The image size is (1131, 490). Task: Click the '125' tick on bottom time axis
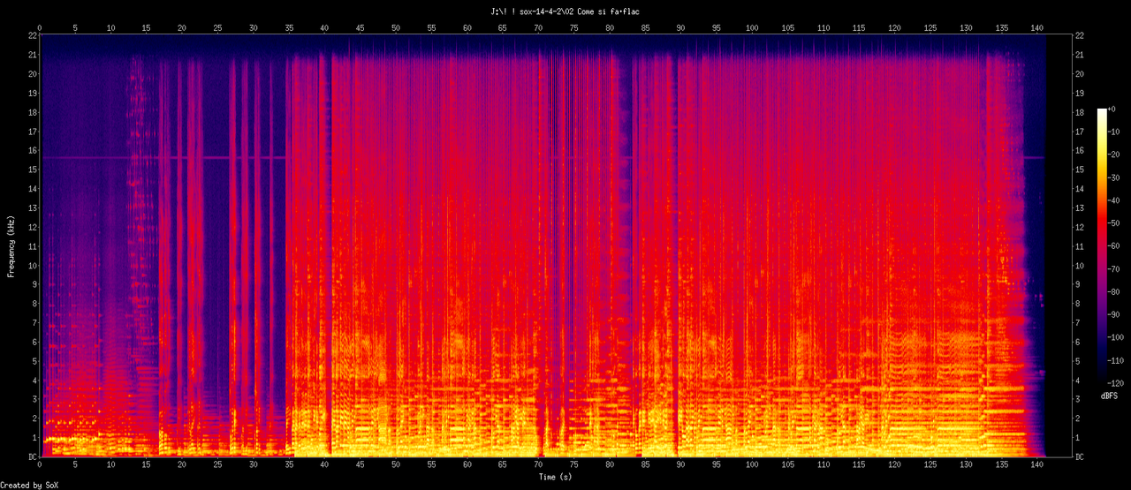930,464
